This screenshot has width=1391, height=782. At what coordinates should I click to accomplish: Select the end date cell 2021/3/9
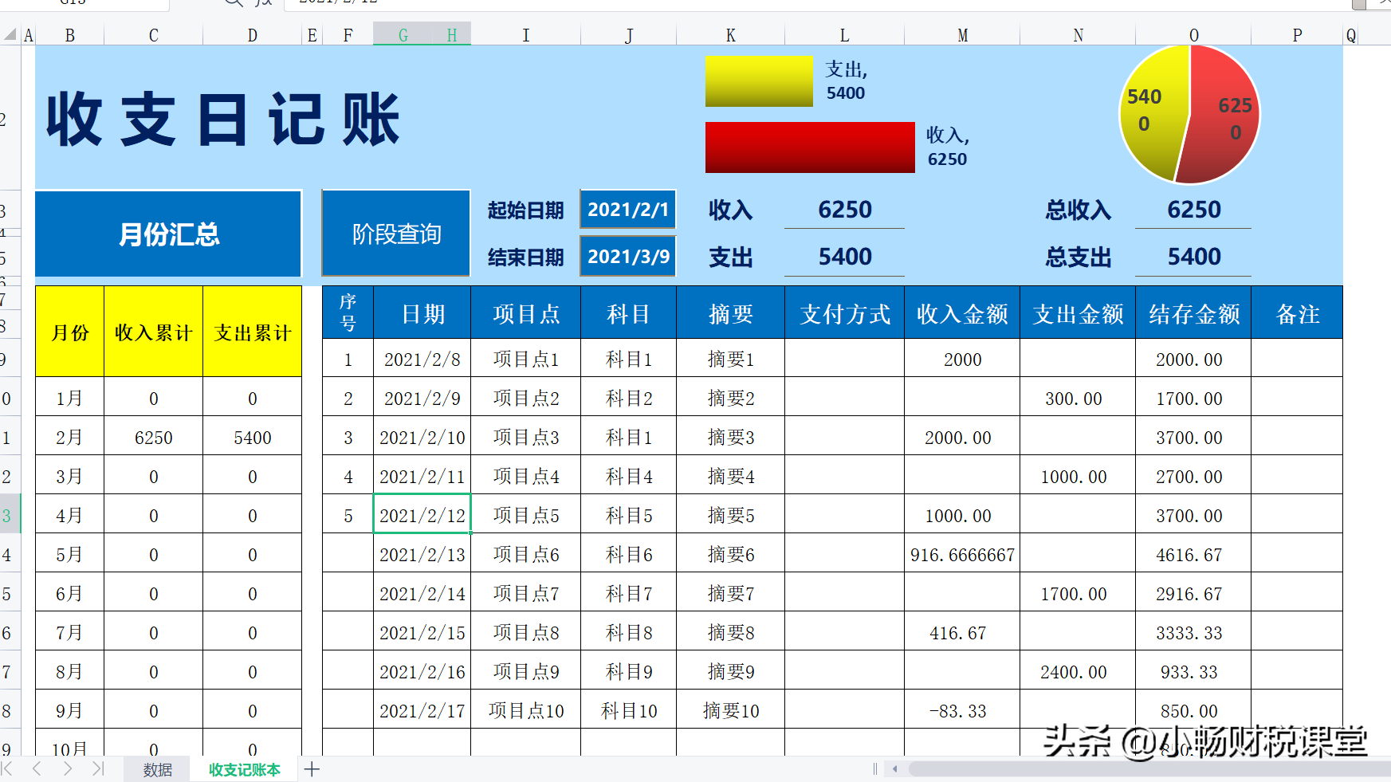[x=627, y=256]
